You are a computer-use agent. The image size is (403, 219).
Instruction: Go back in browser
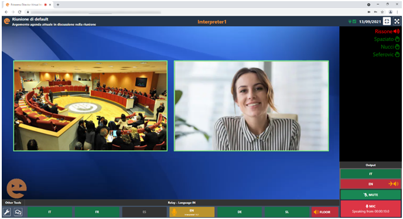(6, 12)
